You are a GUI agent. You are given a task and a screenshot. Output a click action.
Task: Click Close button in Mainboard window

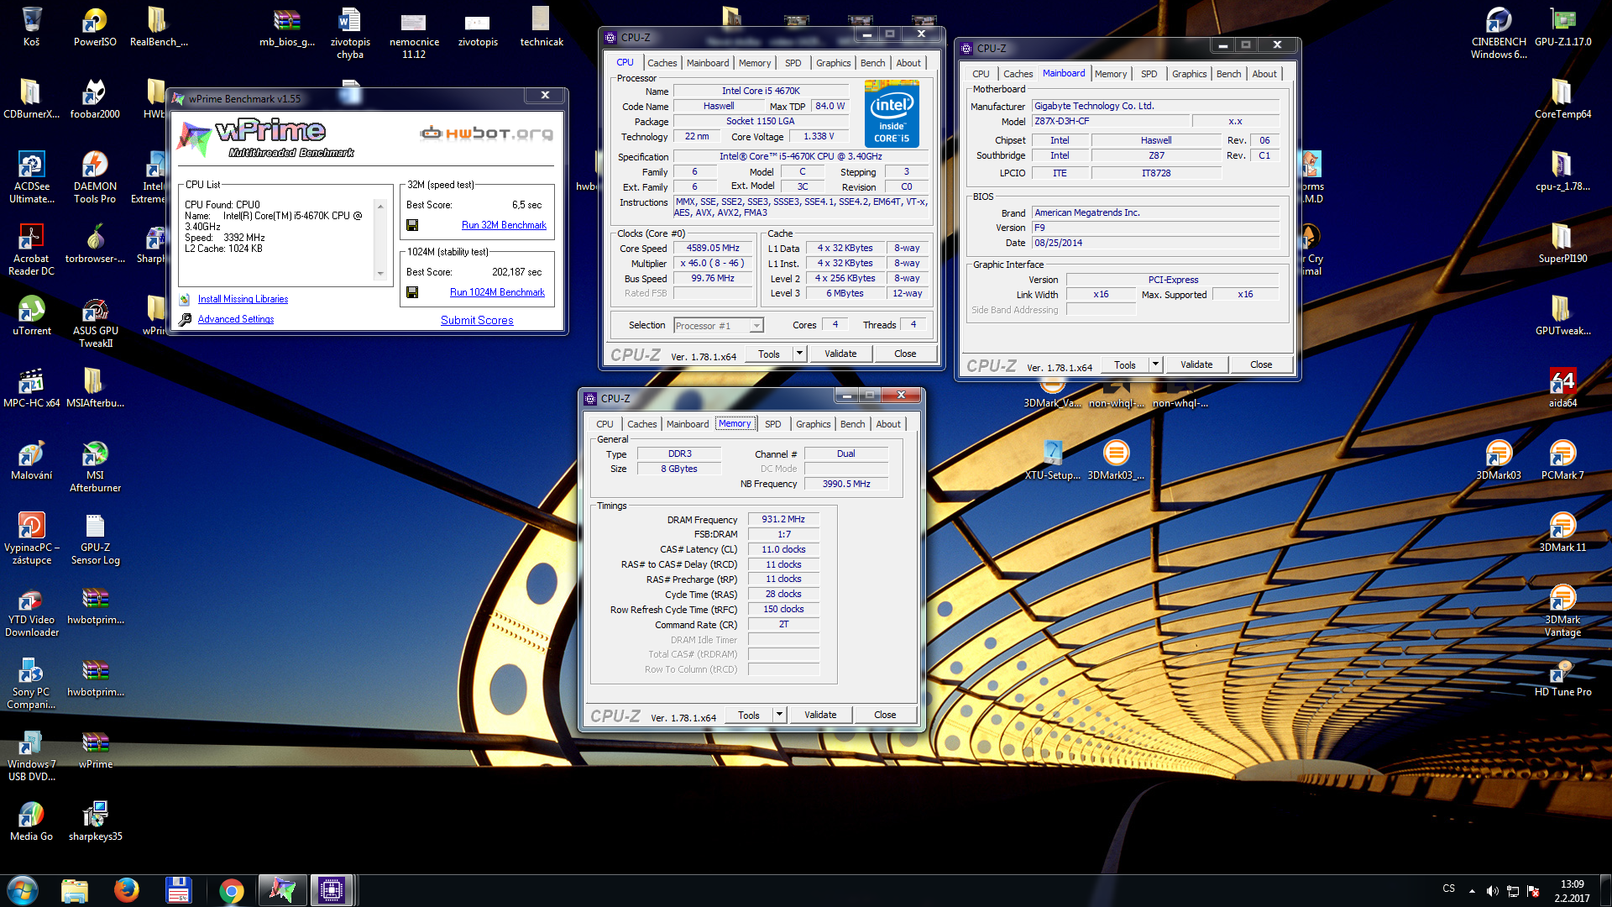click(x=1261, y=364)
